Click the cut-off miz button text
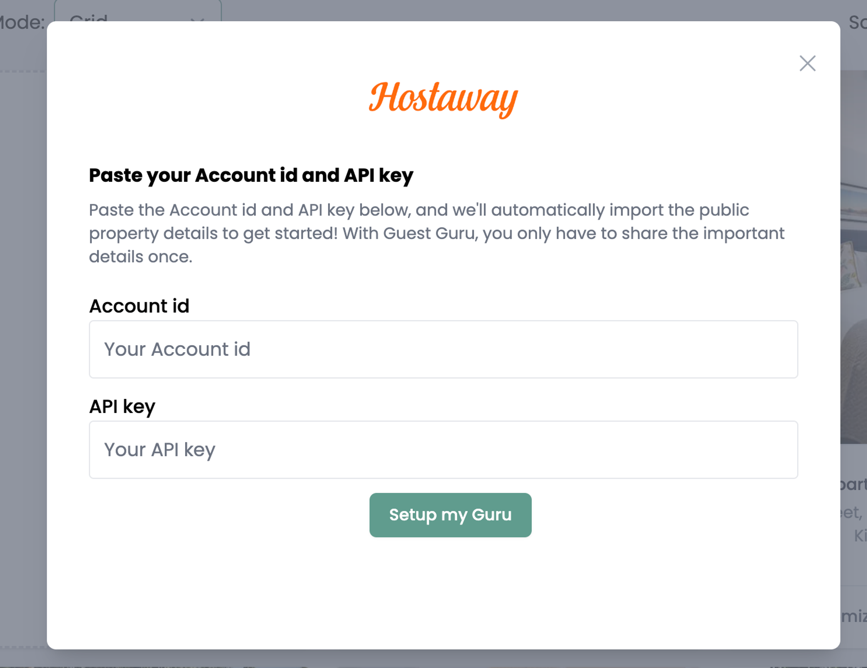Screen dimensions: 867x668 (x=854, y=616)
